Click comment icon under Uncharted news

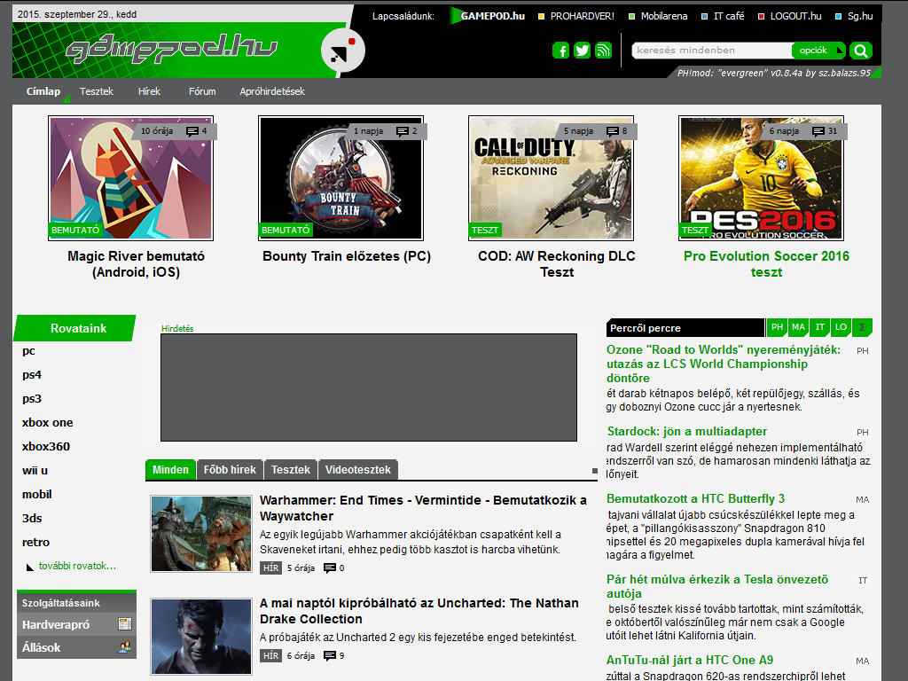[x=330, y=656]
